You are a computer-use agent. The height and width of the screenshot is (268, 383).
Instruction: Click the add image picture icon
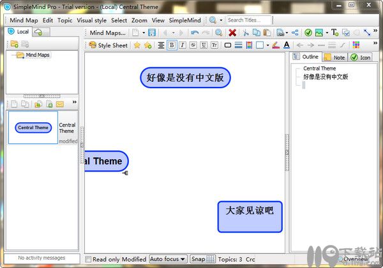point(319,33)
